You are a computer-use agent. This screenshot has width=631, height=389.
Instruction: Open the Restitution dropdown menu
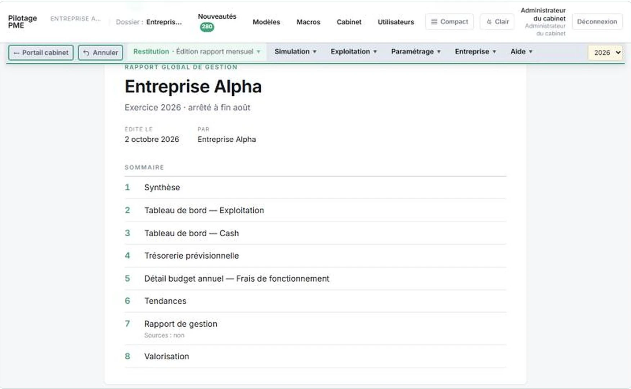197,52
